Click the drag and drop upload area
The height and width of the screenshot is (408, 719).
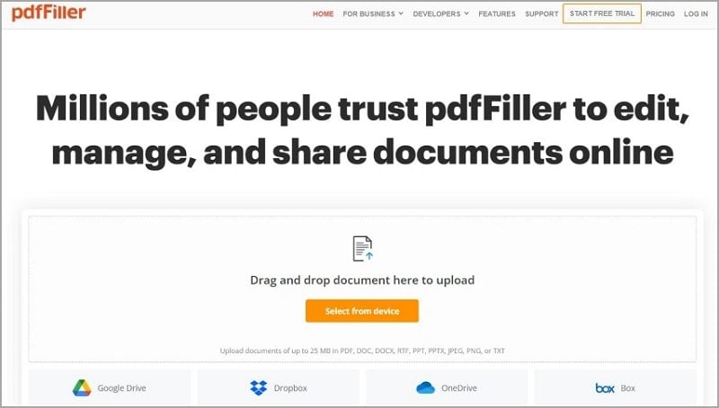(x=362, y=289)
